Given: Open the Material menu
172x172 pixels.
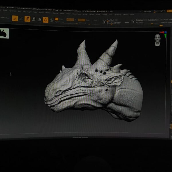Looking at the screenshot, I should tap(55, 13).
